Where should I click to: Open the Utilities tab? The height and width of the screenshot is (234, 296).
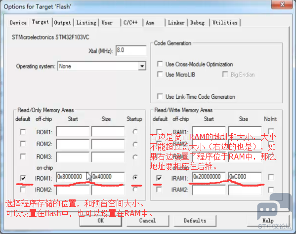click(x=225, y=23)
